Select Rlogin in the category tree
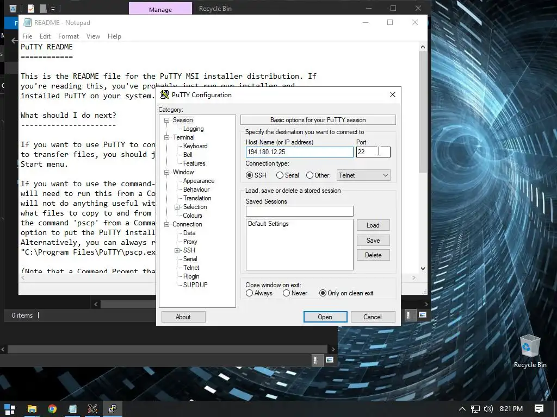Viewport: 557px width, 417px height. pos(191,276)
